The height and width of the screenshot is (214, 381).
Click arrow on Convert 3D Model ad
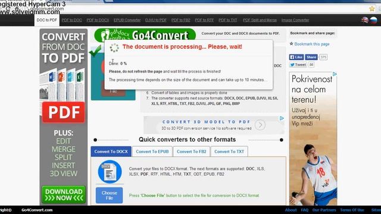coord(260,125)
